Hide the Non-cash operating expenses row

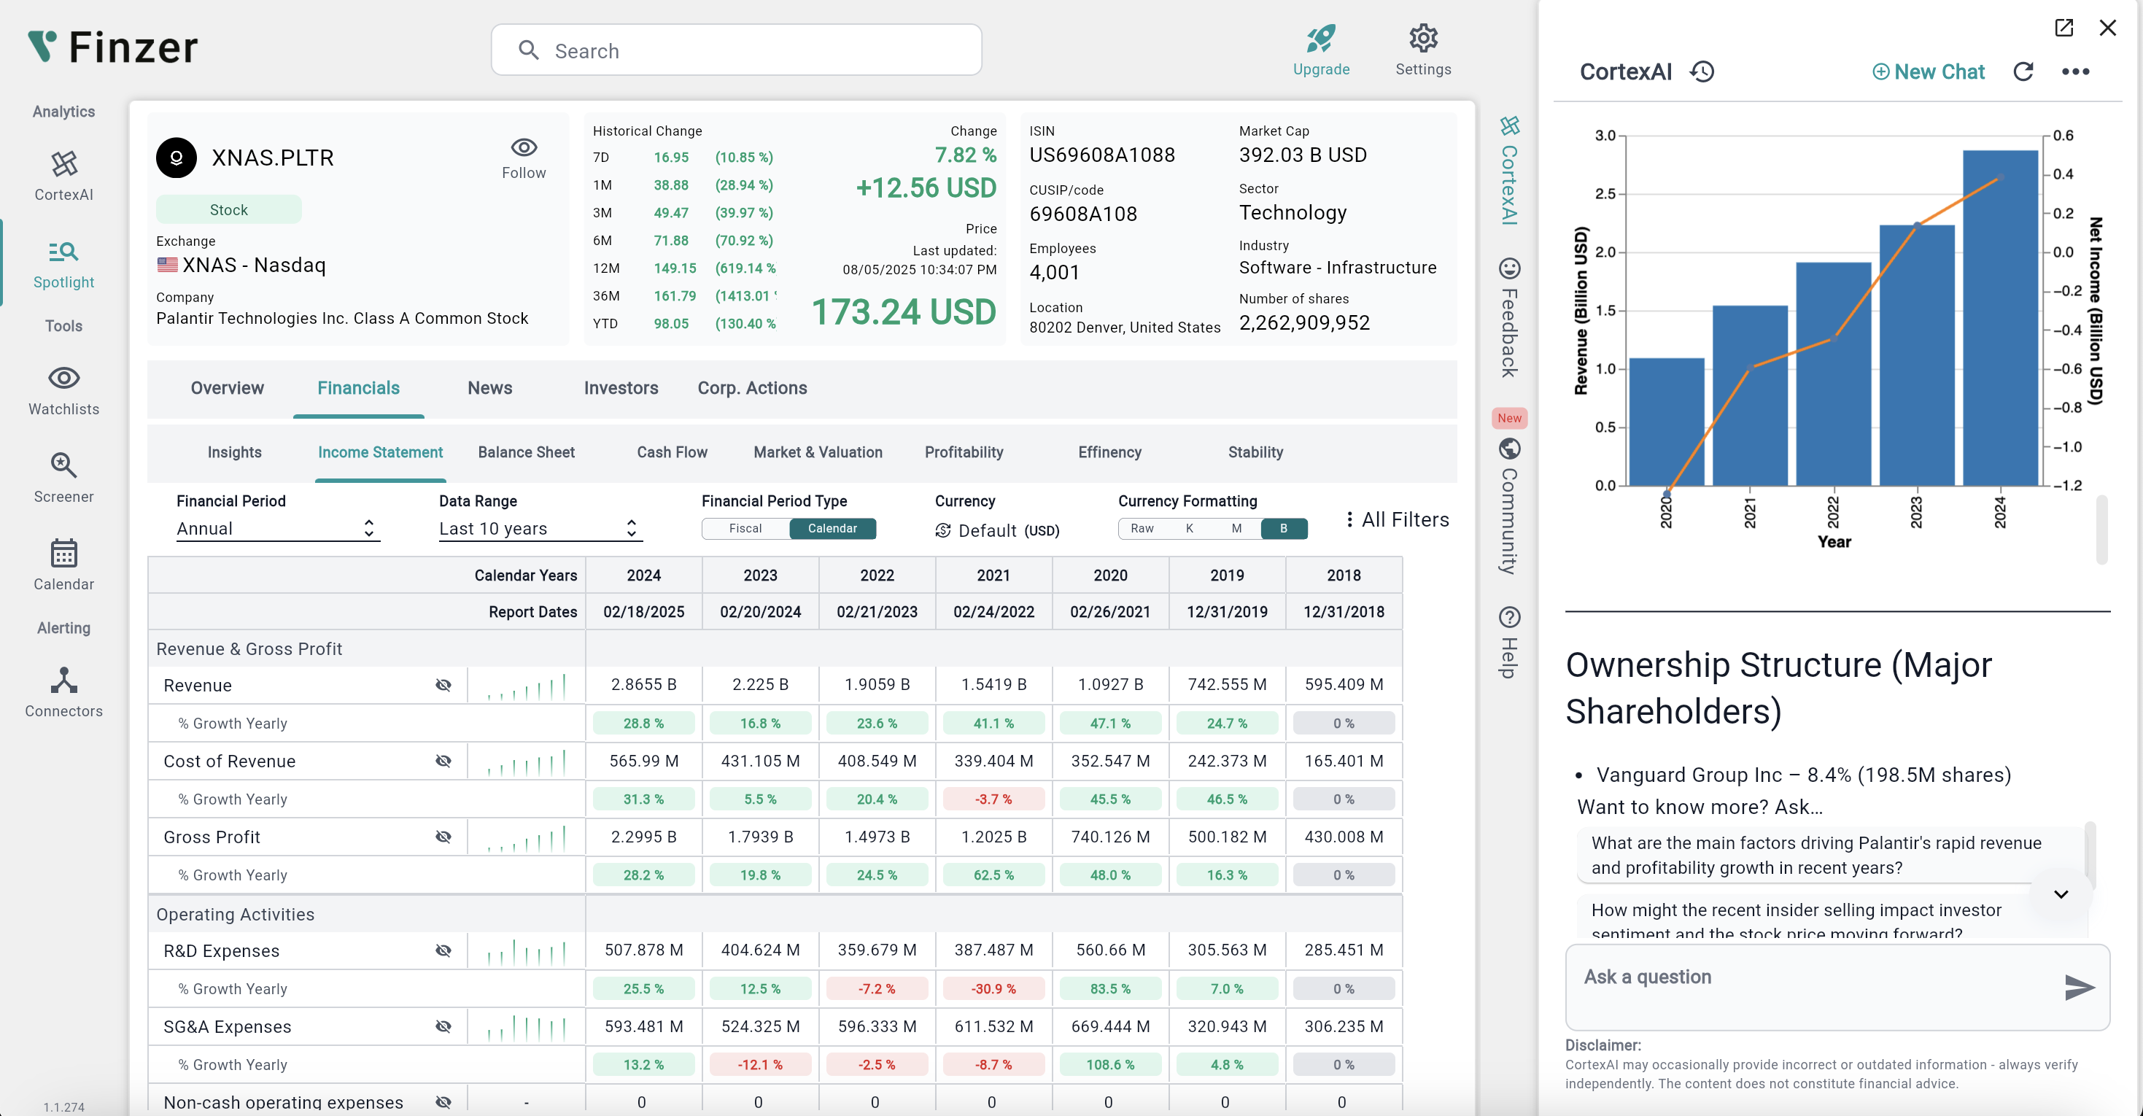pyautogui.click(x=443, y=1102)
